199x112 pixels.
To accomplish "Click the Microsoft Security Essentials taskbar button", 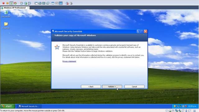I will pos(29,106).
